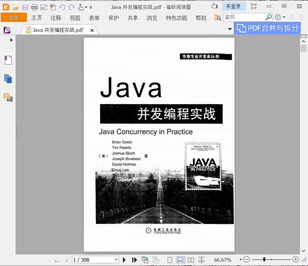
Task: Expand the touch mode dropdown arrow
Action: pos(86,8)
